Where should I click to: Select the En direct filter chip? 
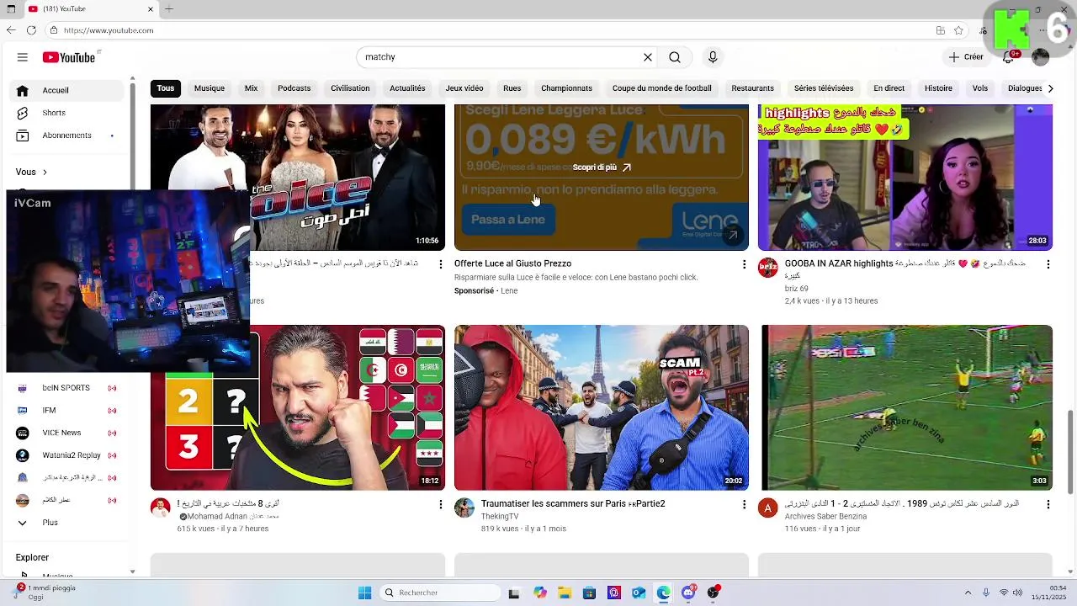coord(889,88)
